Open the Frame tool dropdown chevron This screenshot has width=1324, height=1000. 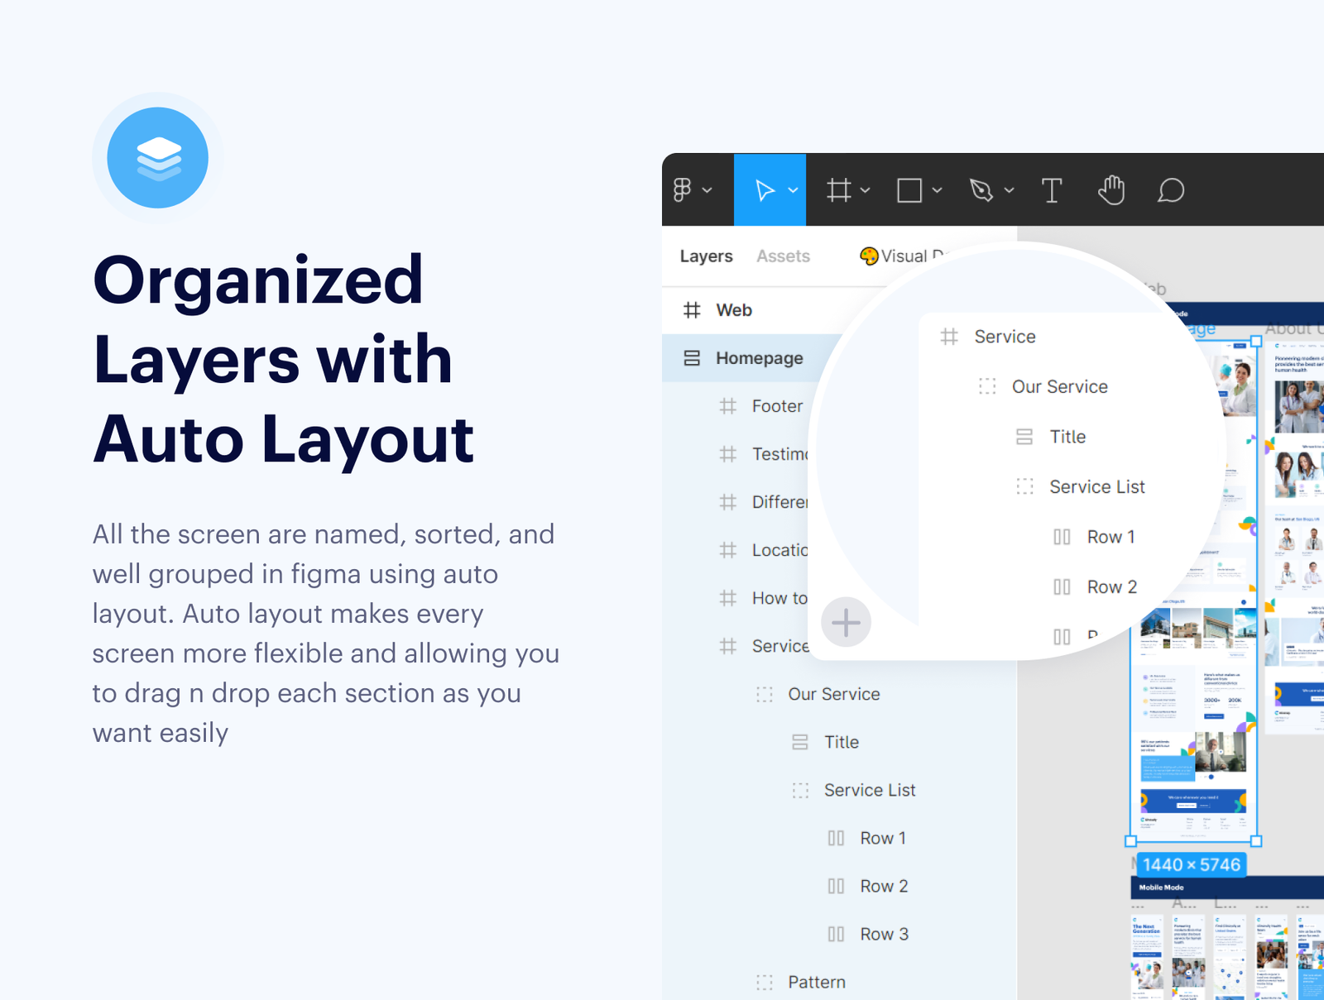(x=866, y=190)
